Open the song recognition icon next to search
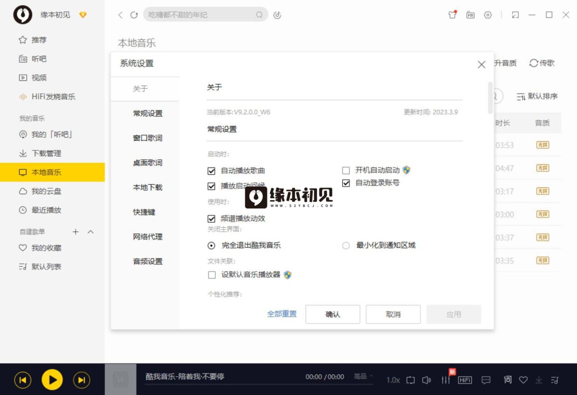This screenshot has height=395, width=577. point(277,15)
